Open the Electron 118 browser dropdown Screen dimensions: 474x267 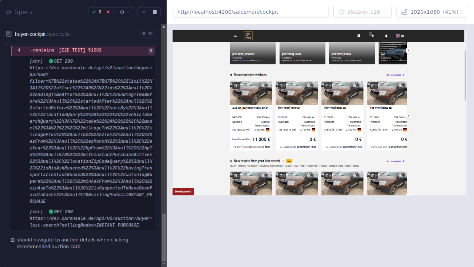362,11
